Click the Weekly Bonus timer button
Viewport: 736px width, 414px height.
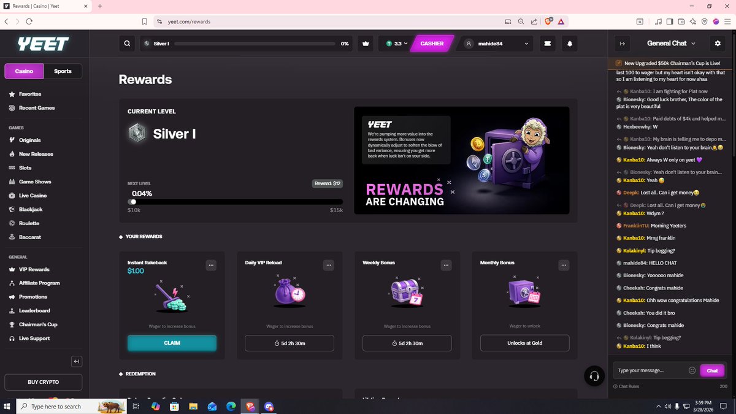point(407,343)
